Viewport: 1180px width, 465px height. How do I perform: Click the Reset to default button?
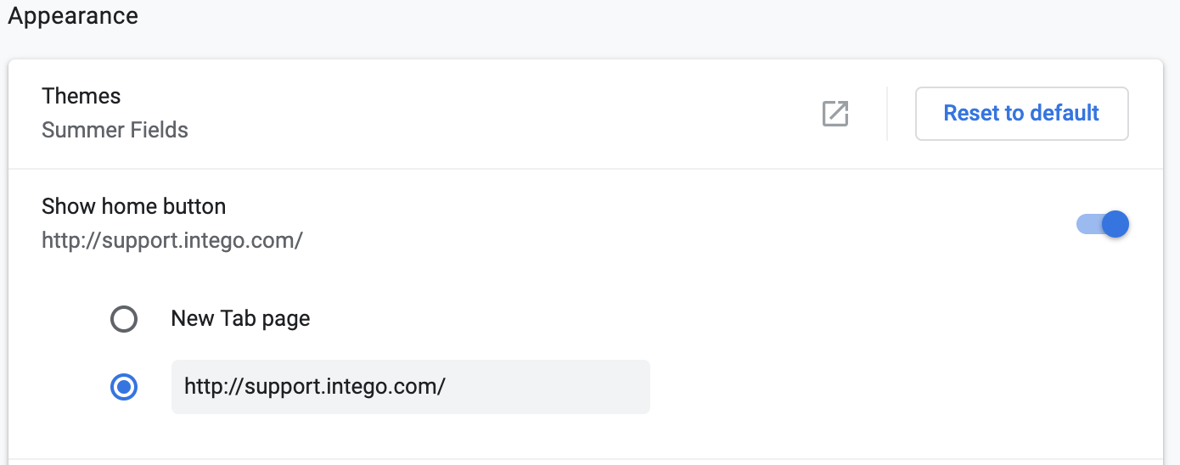1021,114
